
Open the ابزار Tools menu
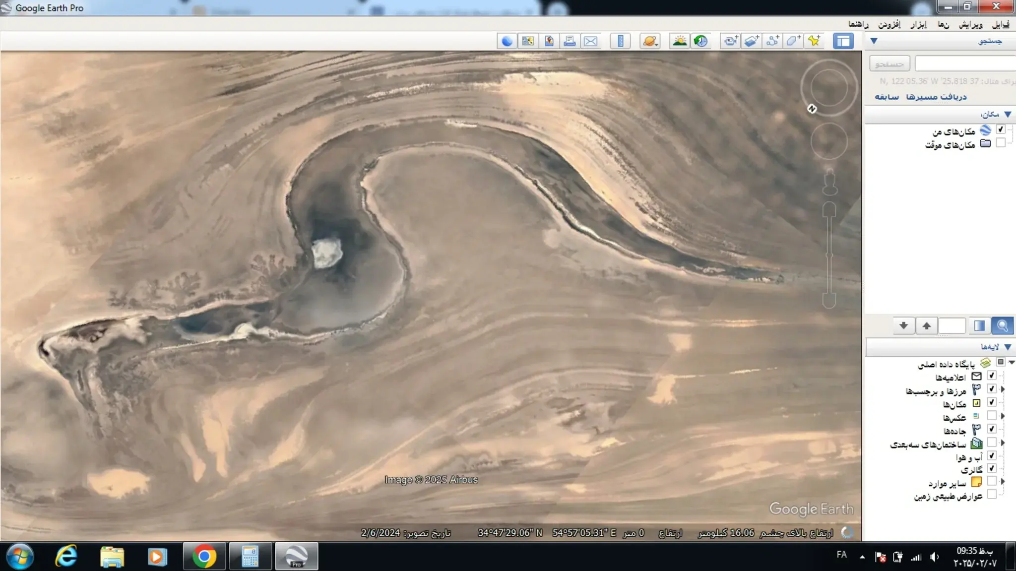[x=918, y=24]
